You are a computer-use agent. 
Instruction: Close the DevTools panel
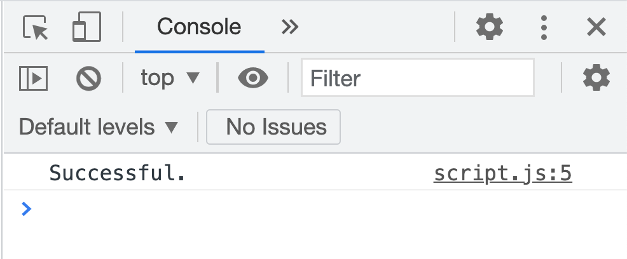[596, 27]
